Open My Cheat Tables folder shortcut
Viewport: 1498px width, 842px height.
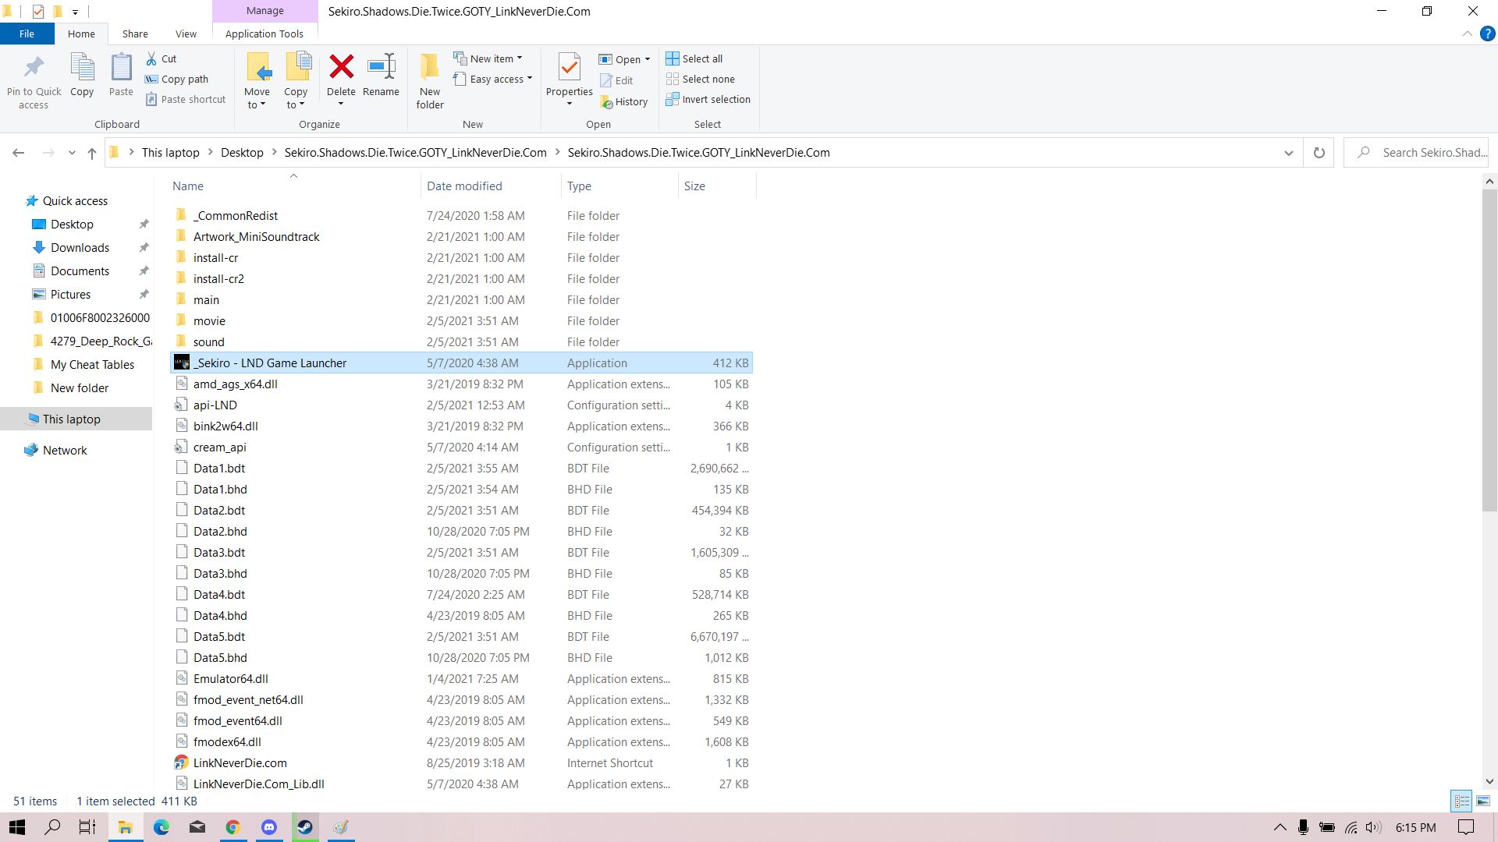click(x=92, y=365)
